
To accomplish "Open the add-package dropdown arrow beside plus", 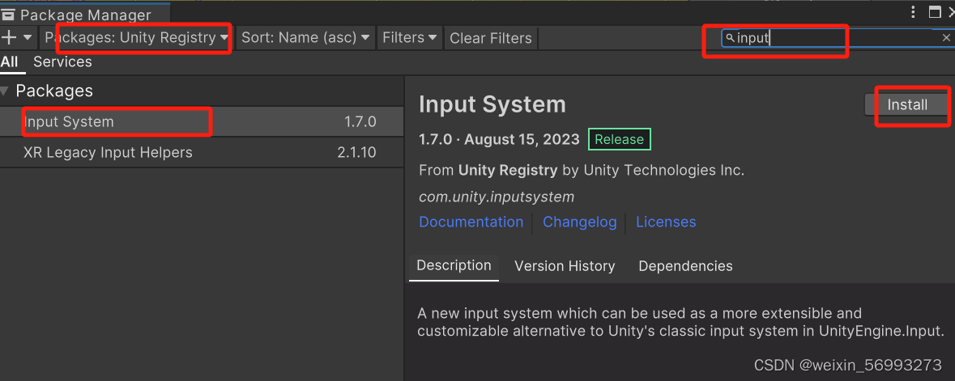I will [x=28, y=38].
